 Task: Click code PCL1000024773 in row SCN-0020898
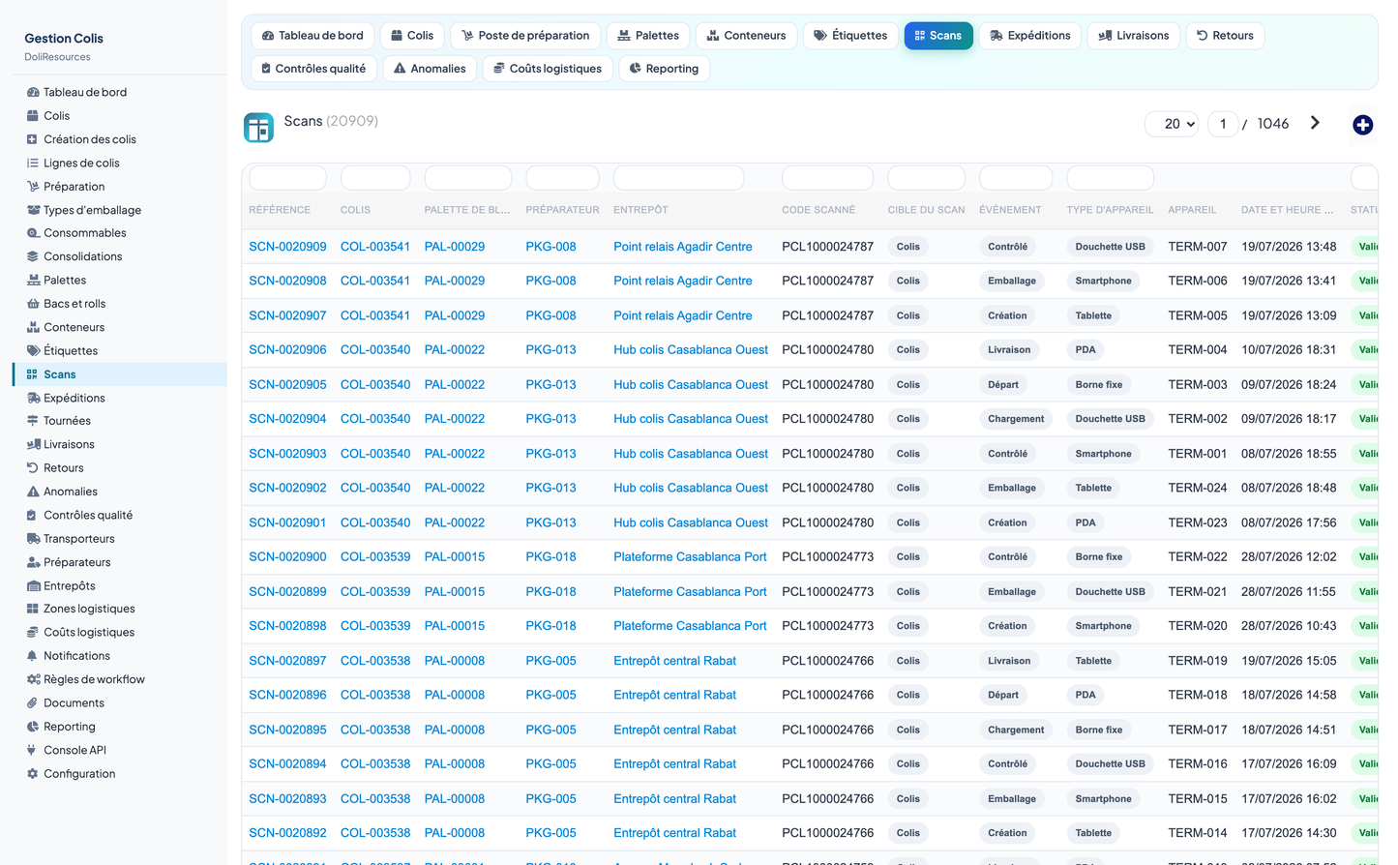pos(827,626)
